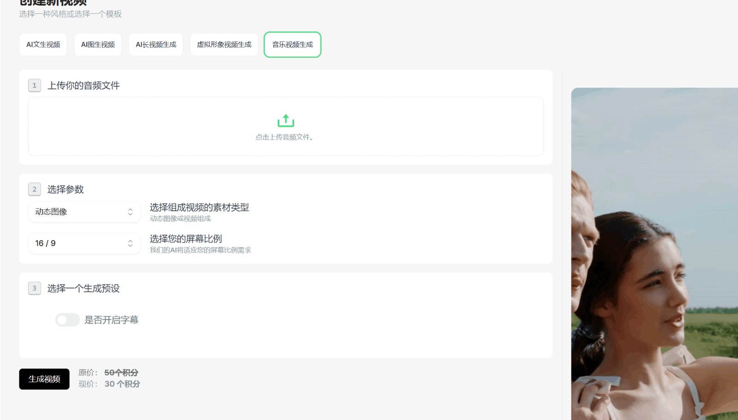Click the 点击上传音频文件 upload text
The width and height of the screenshot is (738, 420).
[285, 137]
